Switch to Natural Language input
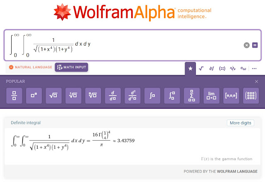 pos(30,67)
